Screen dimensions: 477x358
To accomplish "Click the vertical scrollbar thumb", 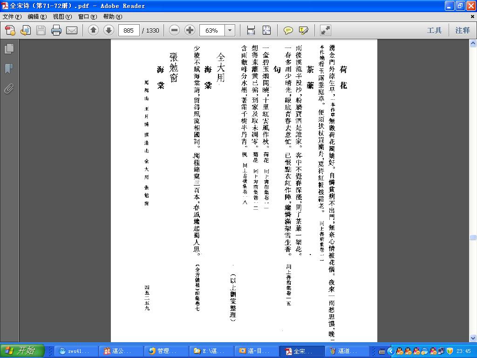I will [473, 237].
